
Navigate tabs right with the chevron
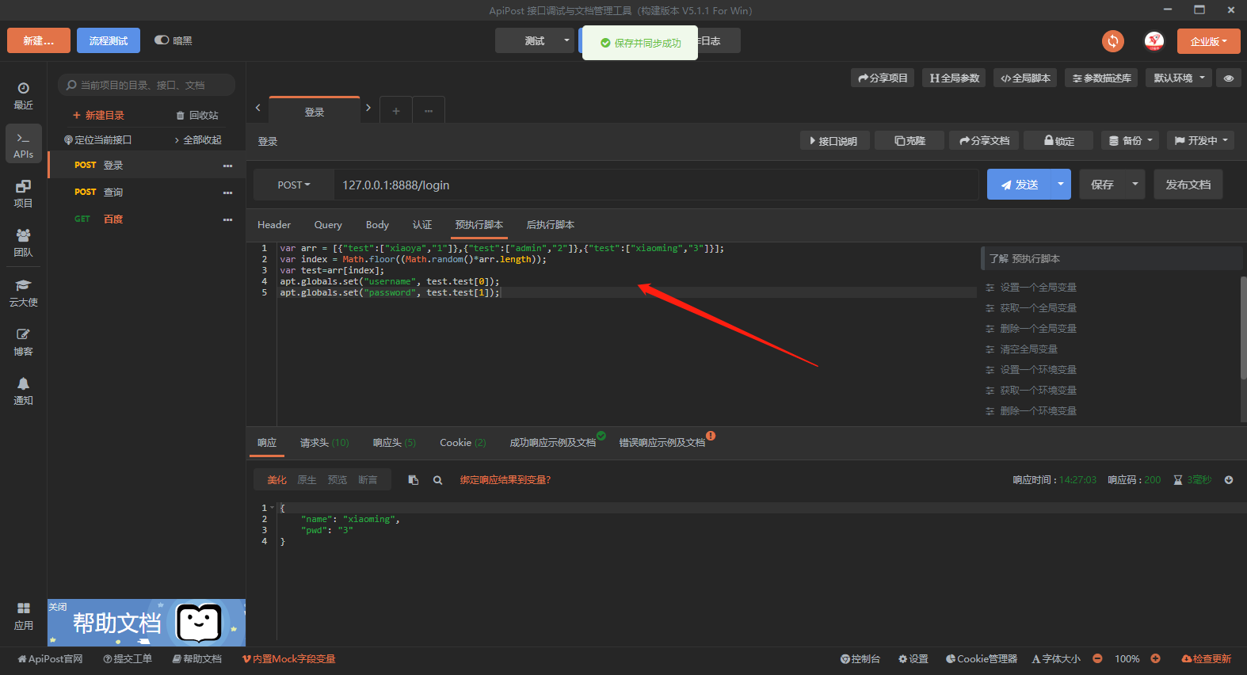(368, 108)
